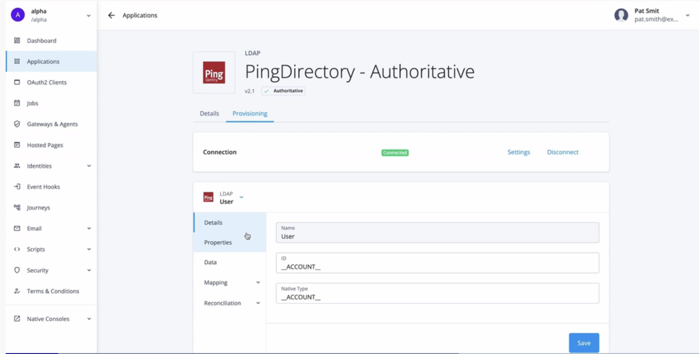
Task: Expand the Identities sidebar section
Action: pos(89,166)
